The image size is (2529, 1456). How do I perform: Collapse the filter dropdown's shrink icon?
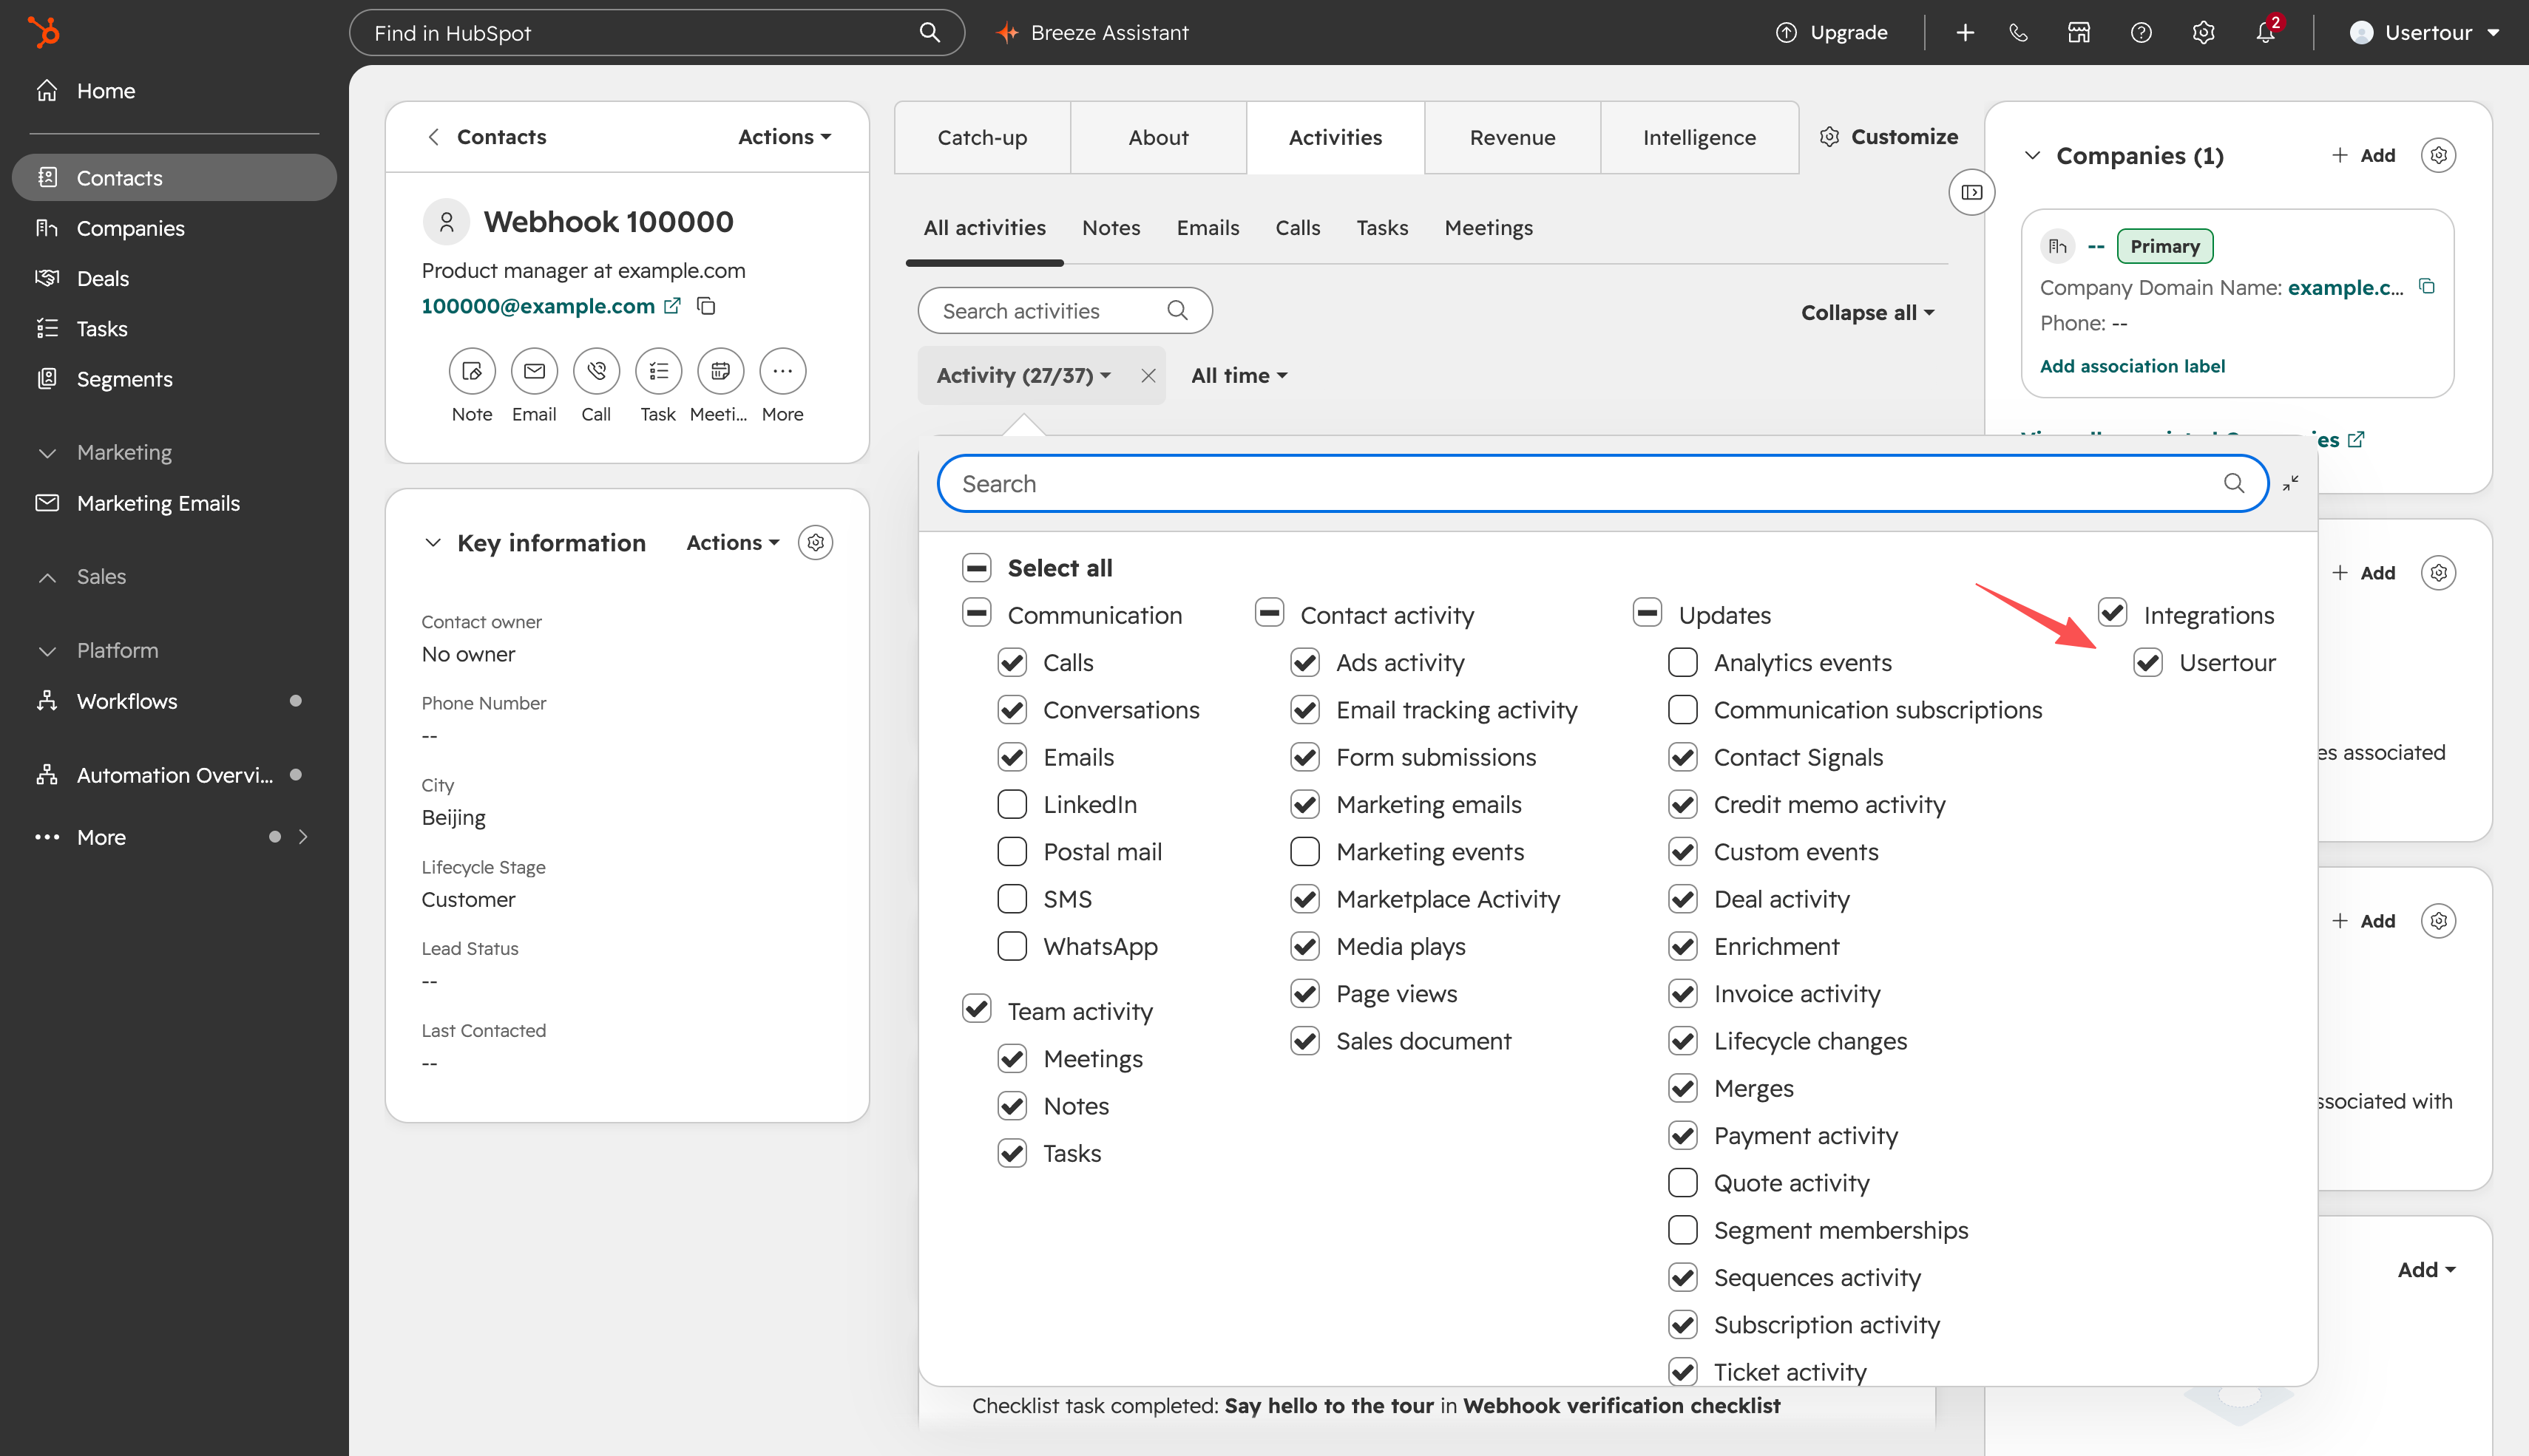2291,483
